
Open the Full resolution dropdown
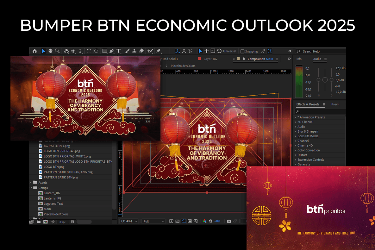pos(153,221)
